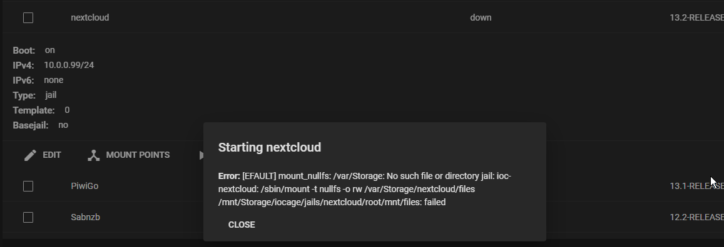The image size is (724, 247).
Task: Click the partially hidden Start play icon
Action: click(x=201, y=155)
